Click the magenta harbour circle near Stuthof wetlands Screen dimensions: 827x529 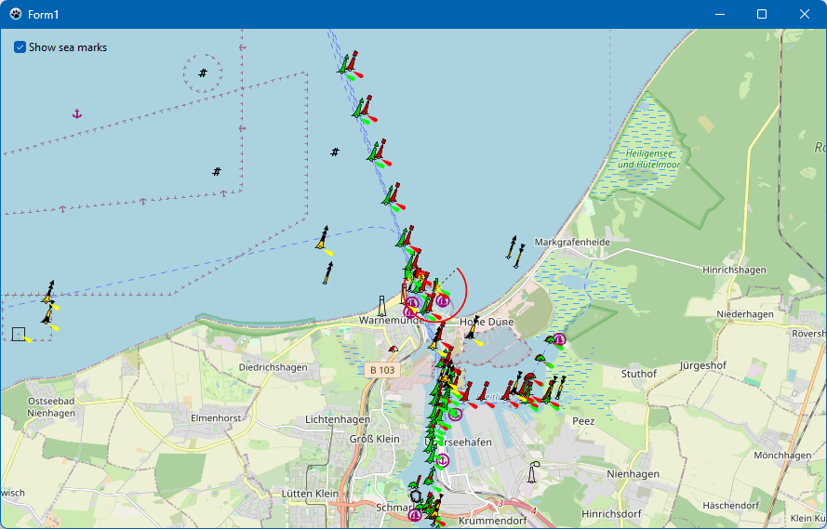tap(558, 339)
